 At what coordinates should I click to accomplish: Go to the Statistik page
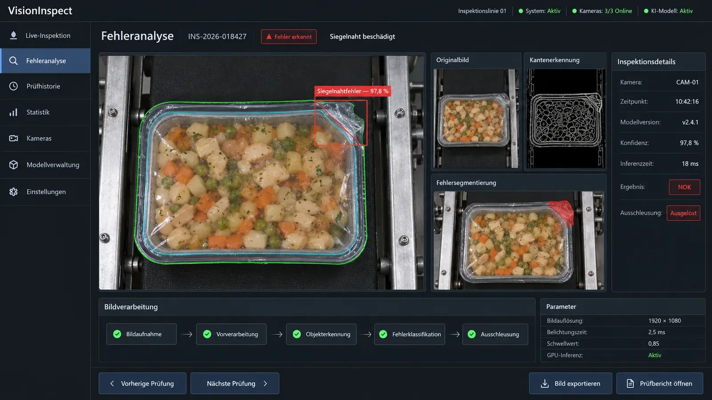tap(45, 112)
